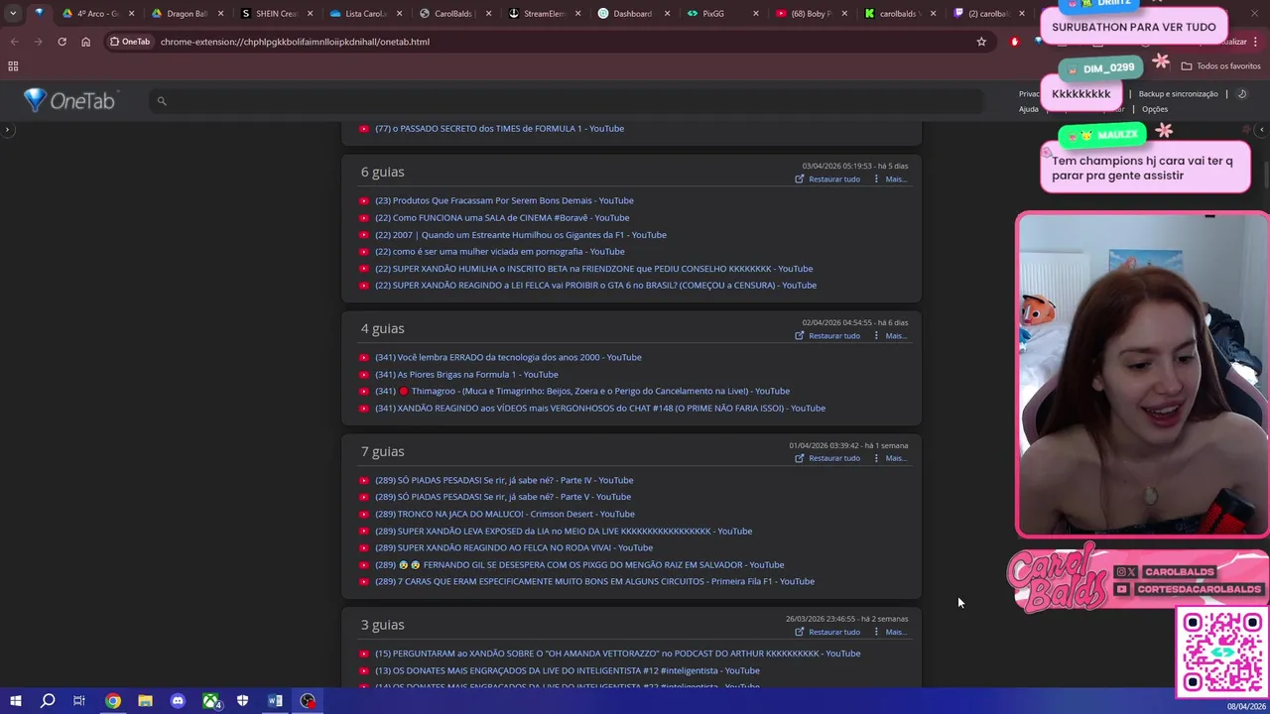This screenshot has width=1270, height=714.
Task: Open Discord from the taskbar
Action: pyautogui.click(x=178, y=701)
